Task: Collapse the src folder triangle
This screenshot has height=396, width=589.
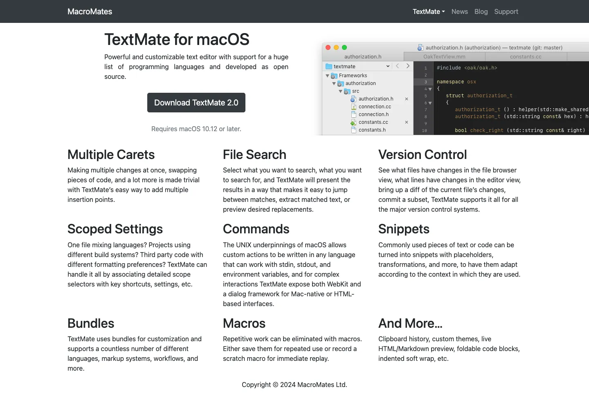Action: 340,91
